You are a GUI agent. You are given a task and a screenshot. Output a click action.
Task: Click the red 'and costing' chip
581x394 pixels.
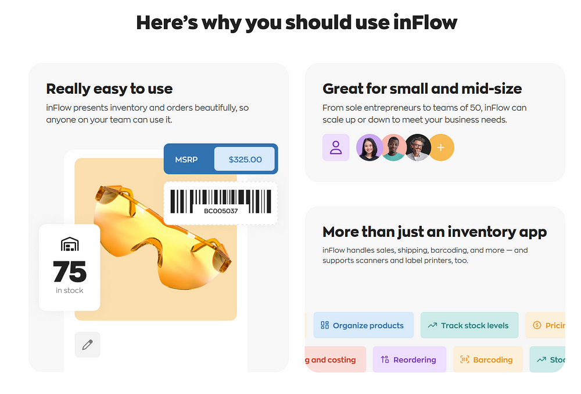335,360
